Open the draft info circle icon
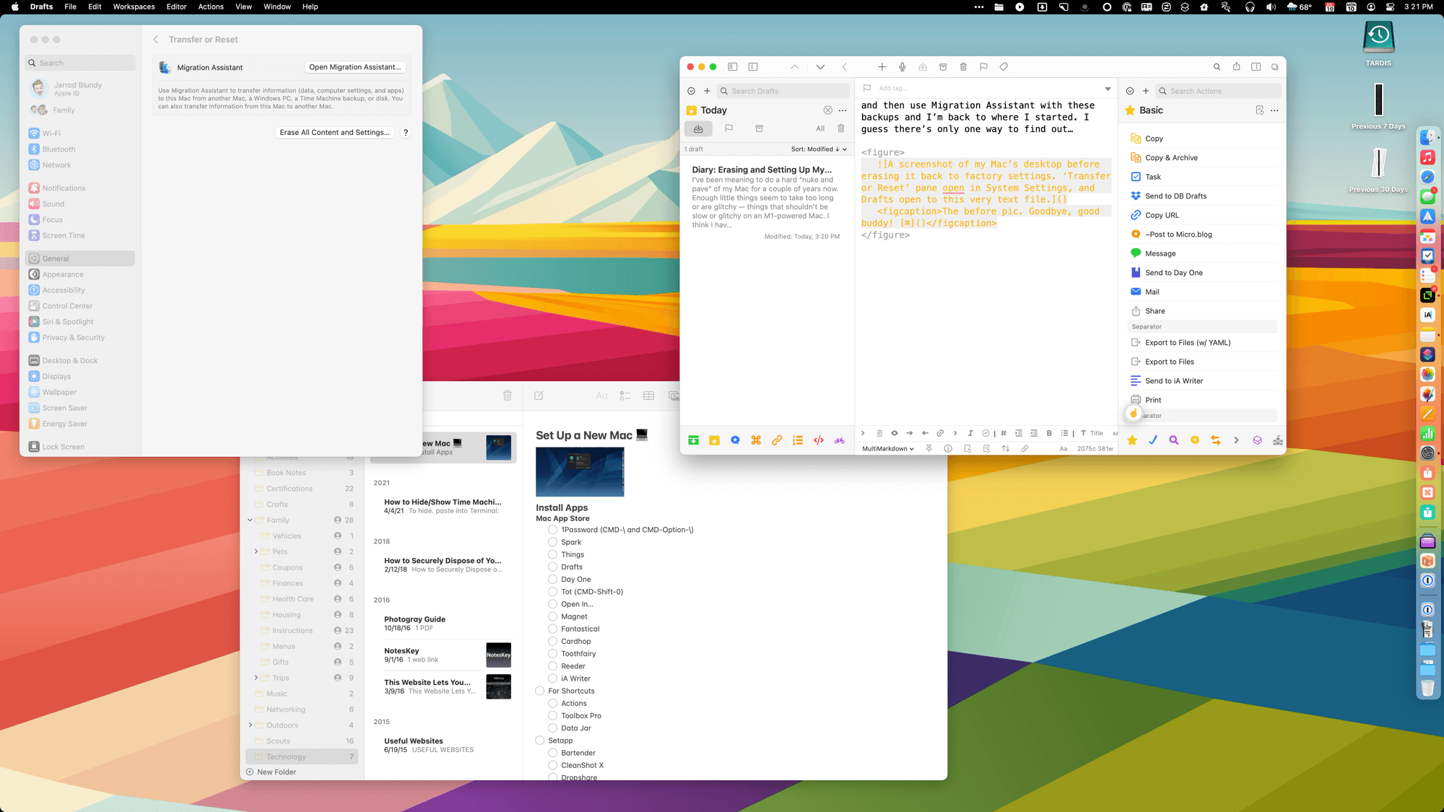This screenshot has height=812, width=1444. tap(948, 449)
